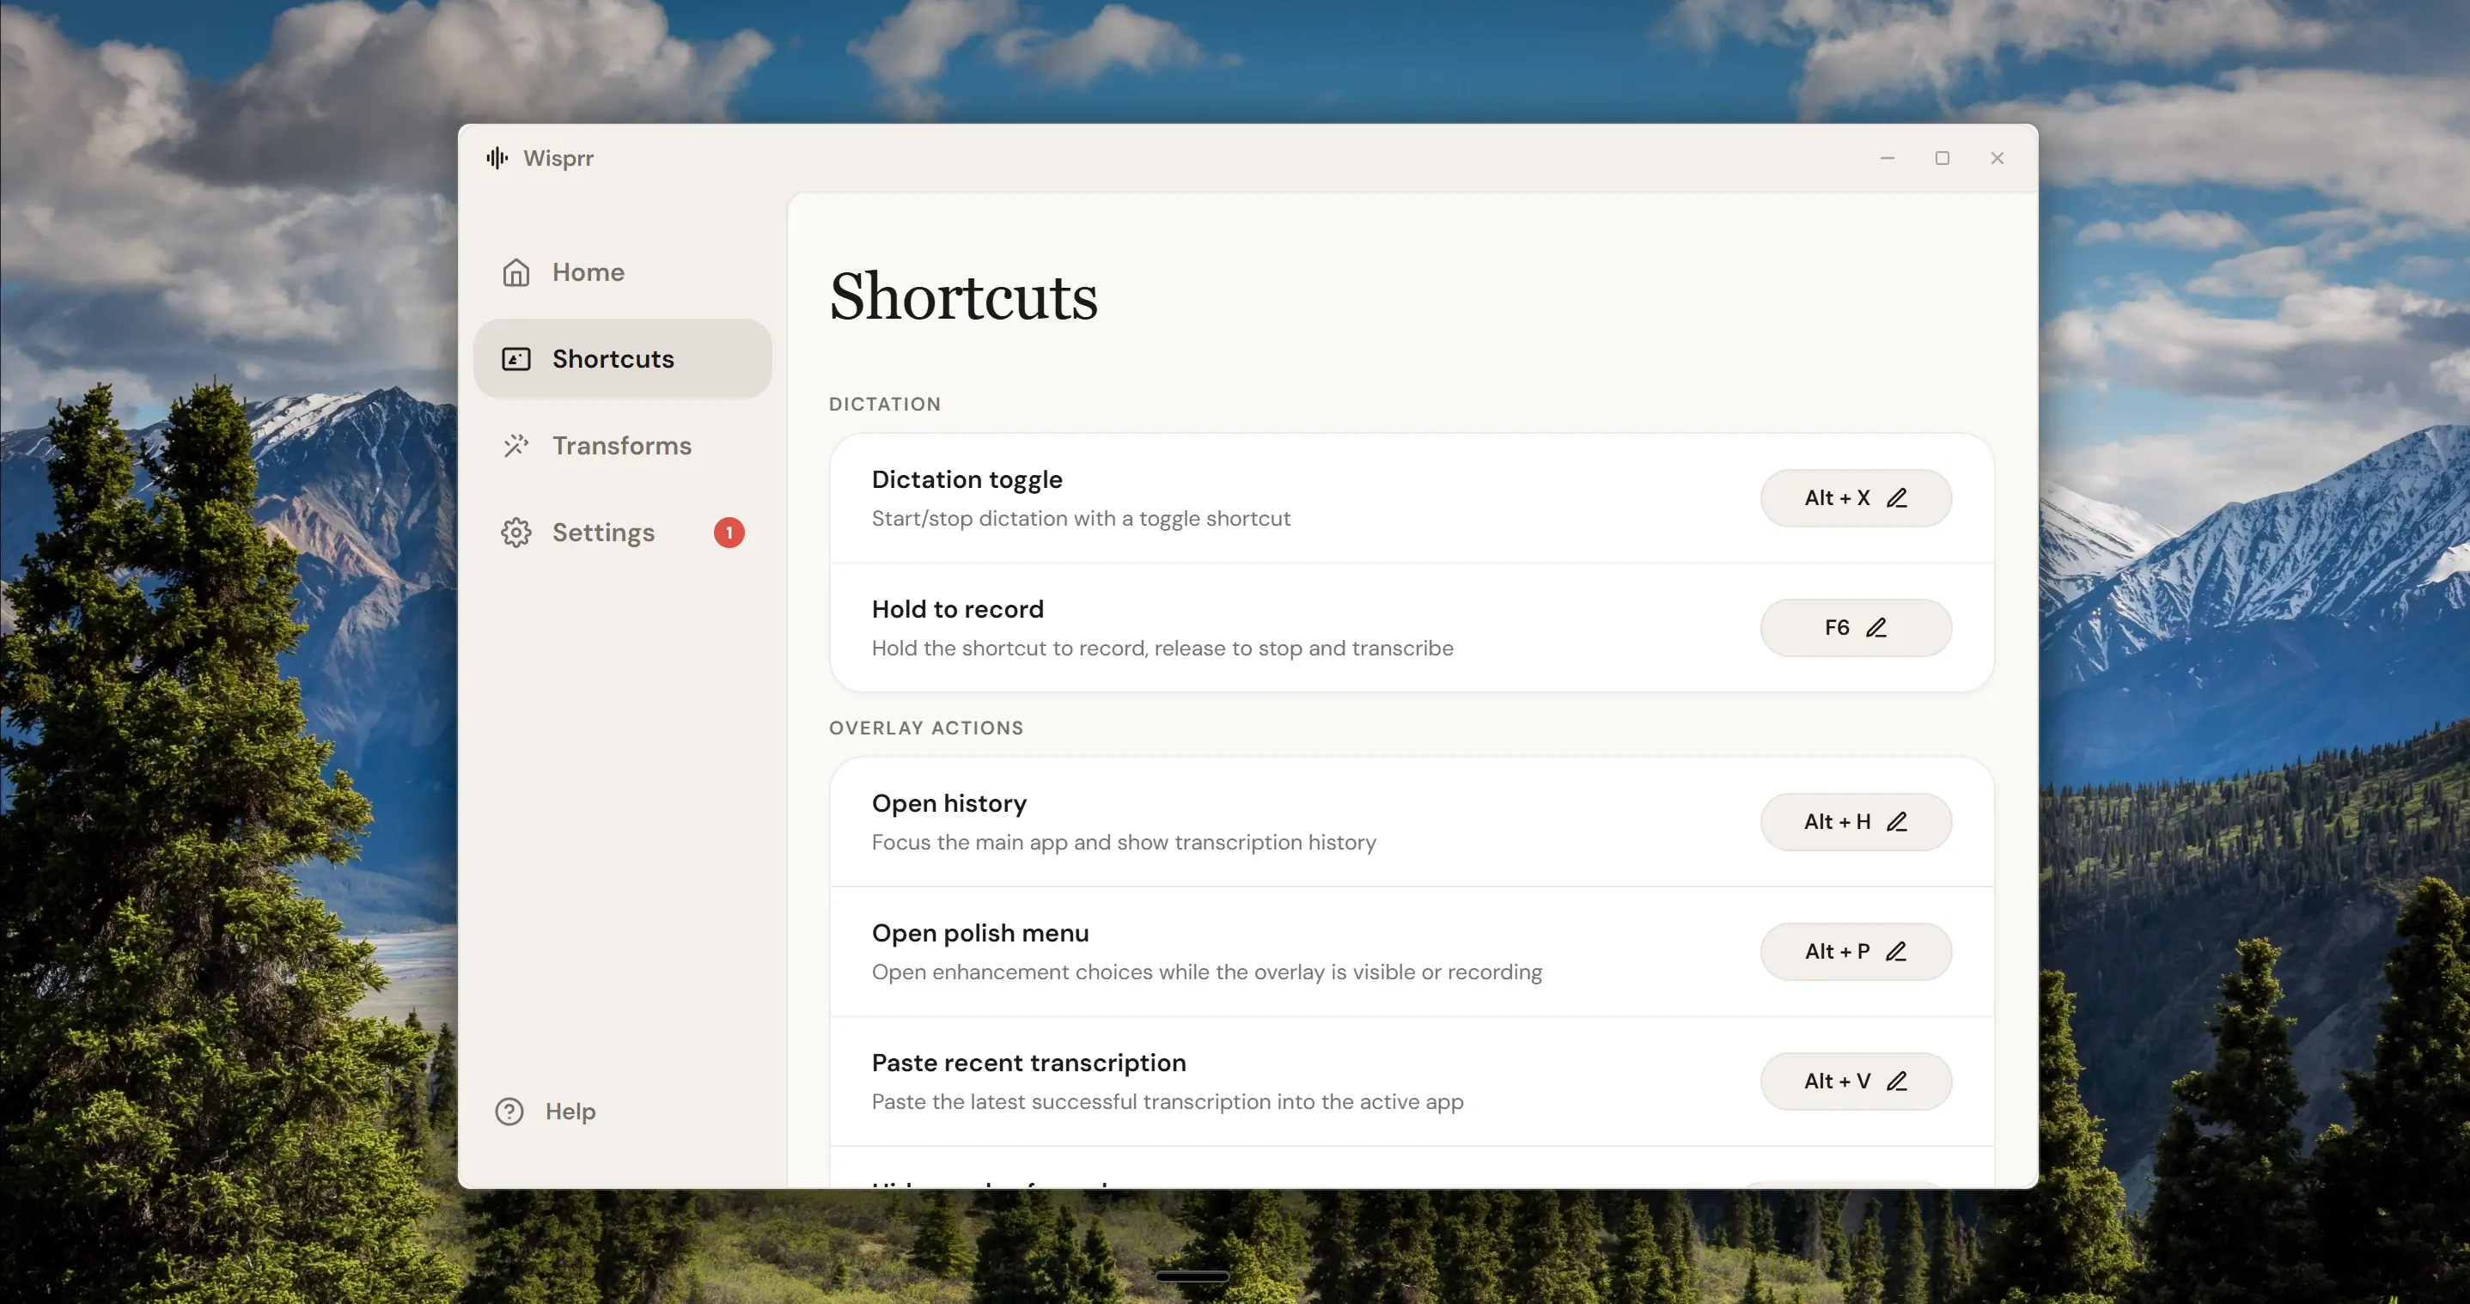Maximize the Wisprr window
The image size is (2470, 1304).
pos(1942,158)
